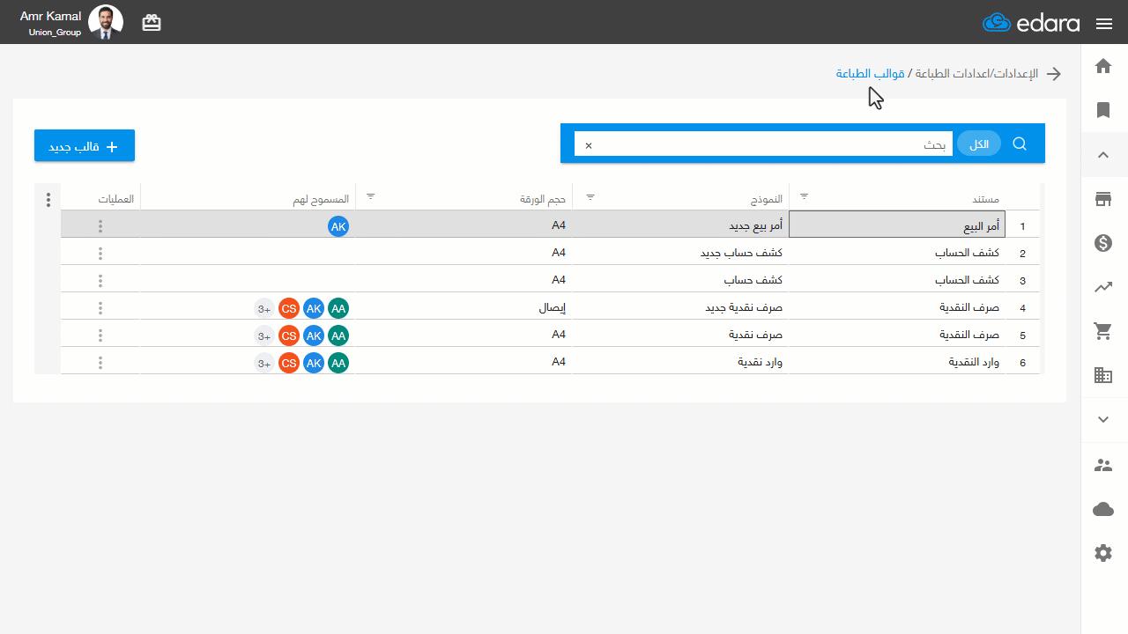Open actions menu for وارد نقدية row

click(x=100, y=363)
